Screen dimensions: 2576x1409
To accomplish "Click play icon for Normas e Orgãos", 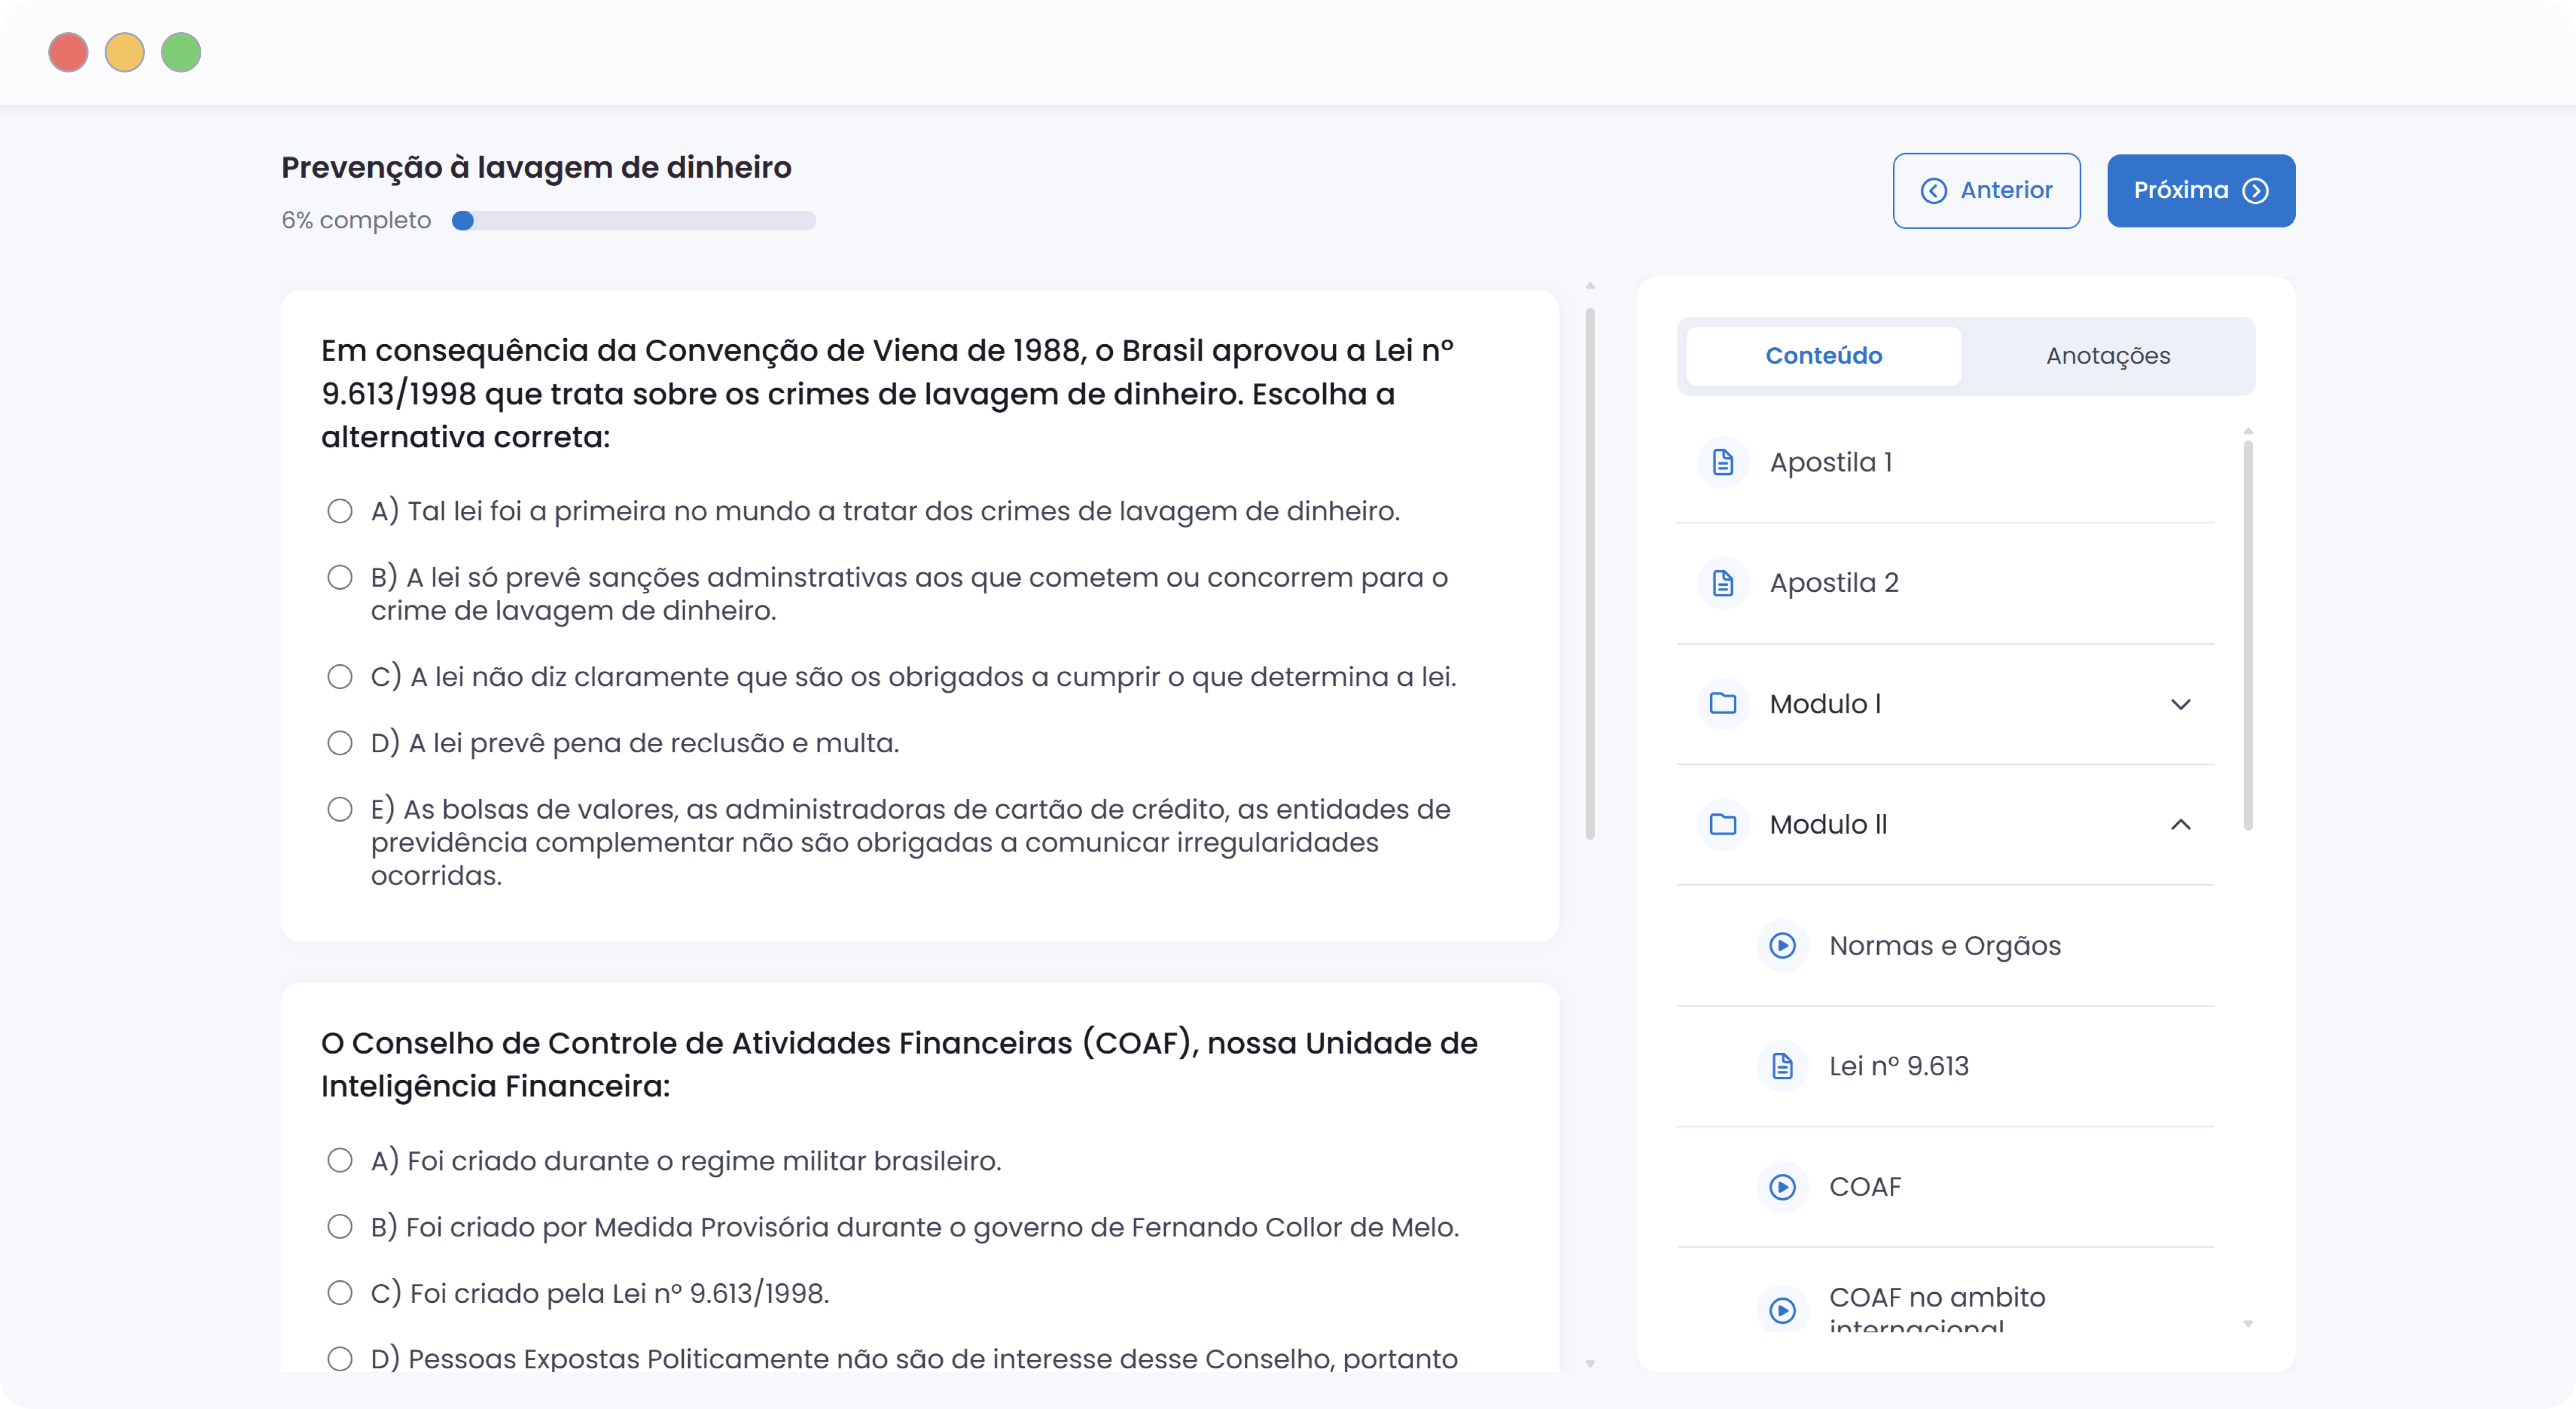I will [1782, 945].
